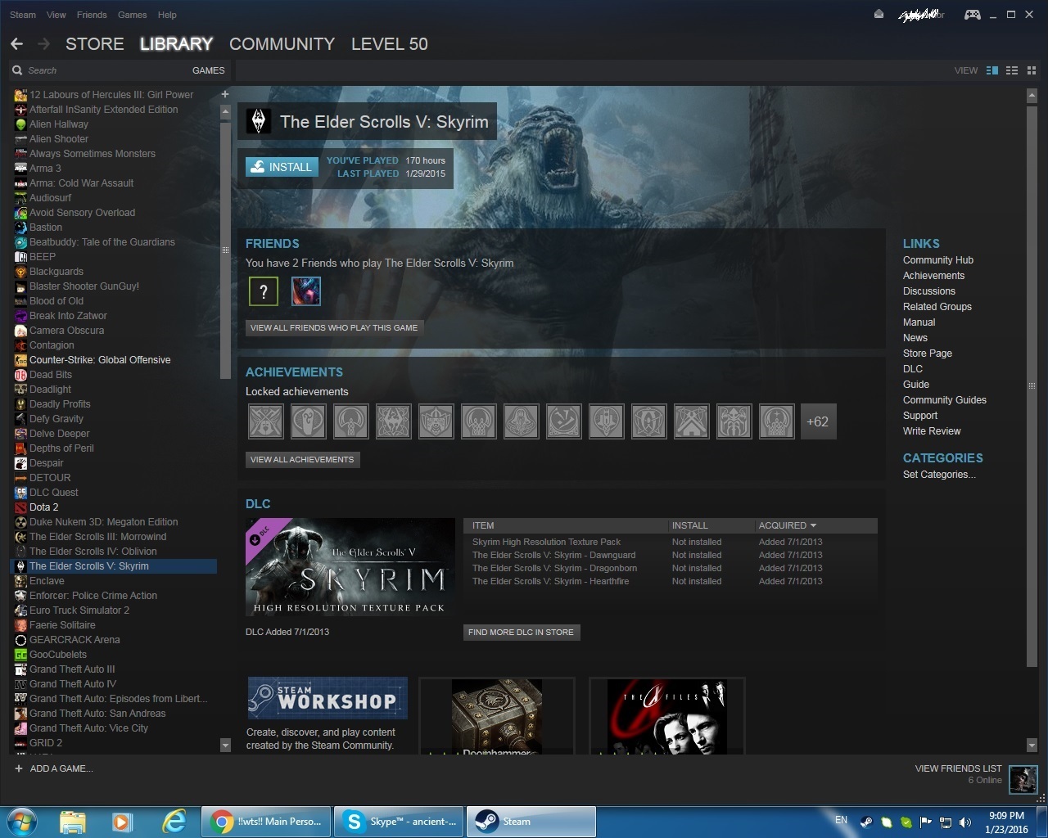
Task: Open the Skyrim High Resolution Texture Pack image
Action: 350,566
